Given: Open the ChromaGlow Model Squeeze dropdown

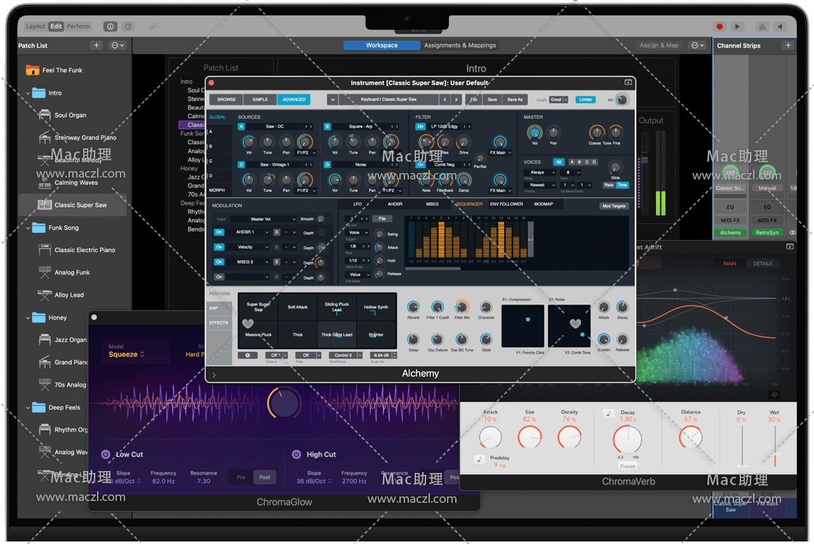Looking at the screenshot, I should coord(126,354).
